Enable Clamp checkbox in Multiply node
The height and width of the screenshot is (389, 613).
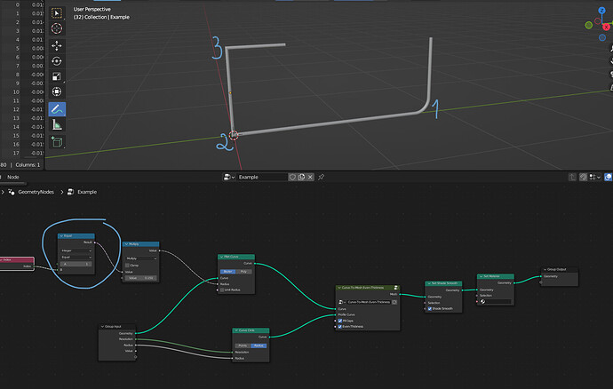127,265
